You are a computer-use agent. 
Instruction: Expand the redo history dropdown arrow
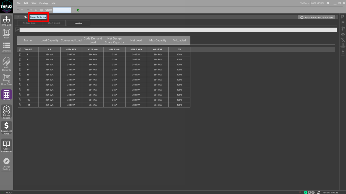(x=31, y=10)
